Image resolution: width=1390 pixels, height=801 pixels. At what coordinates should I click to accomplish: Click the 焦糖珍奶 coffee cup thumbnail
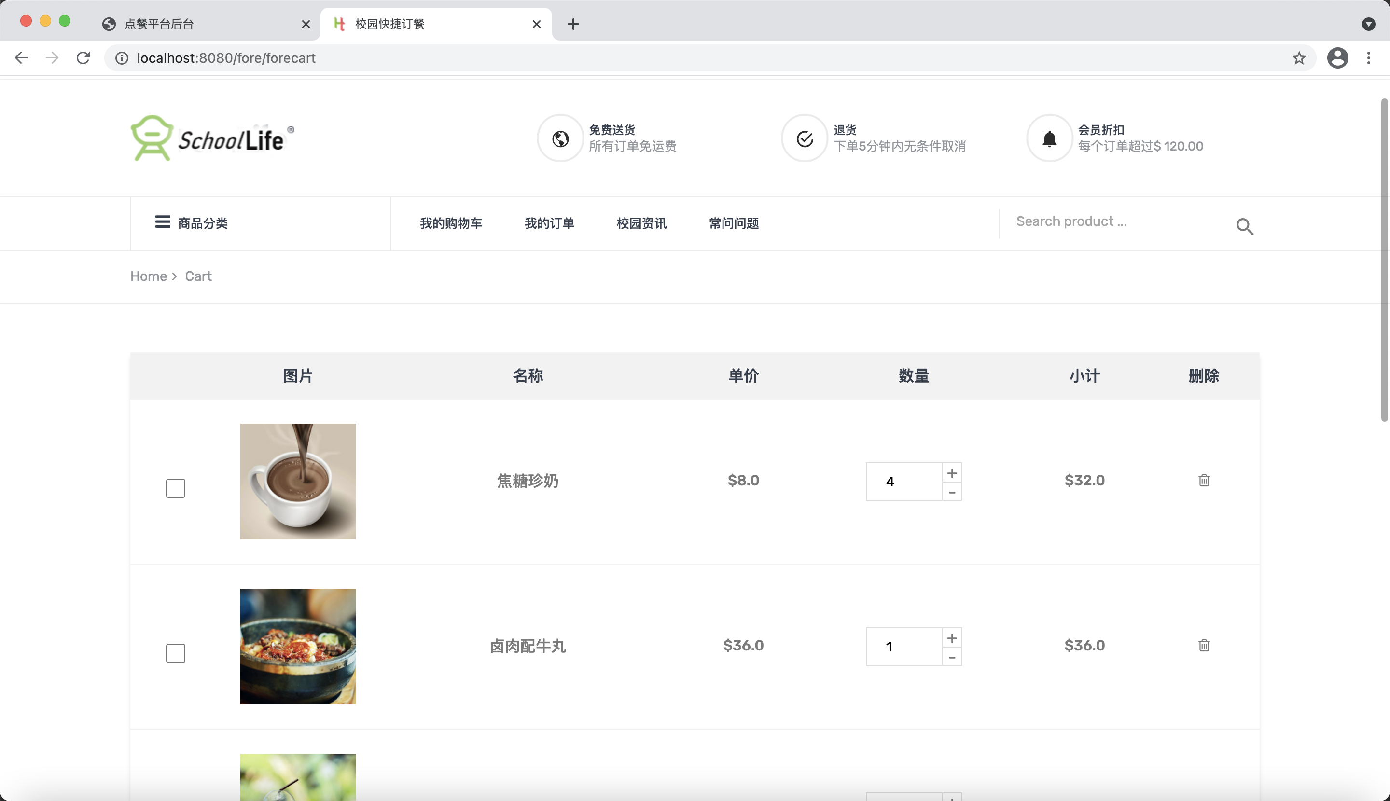pyautogui.click(x=298, y=482)
